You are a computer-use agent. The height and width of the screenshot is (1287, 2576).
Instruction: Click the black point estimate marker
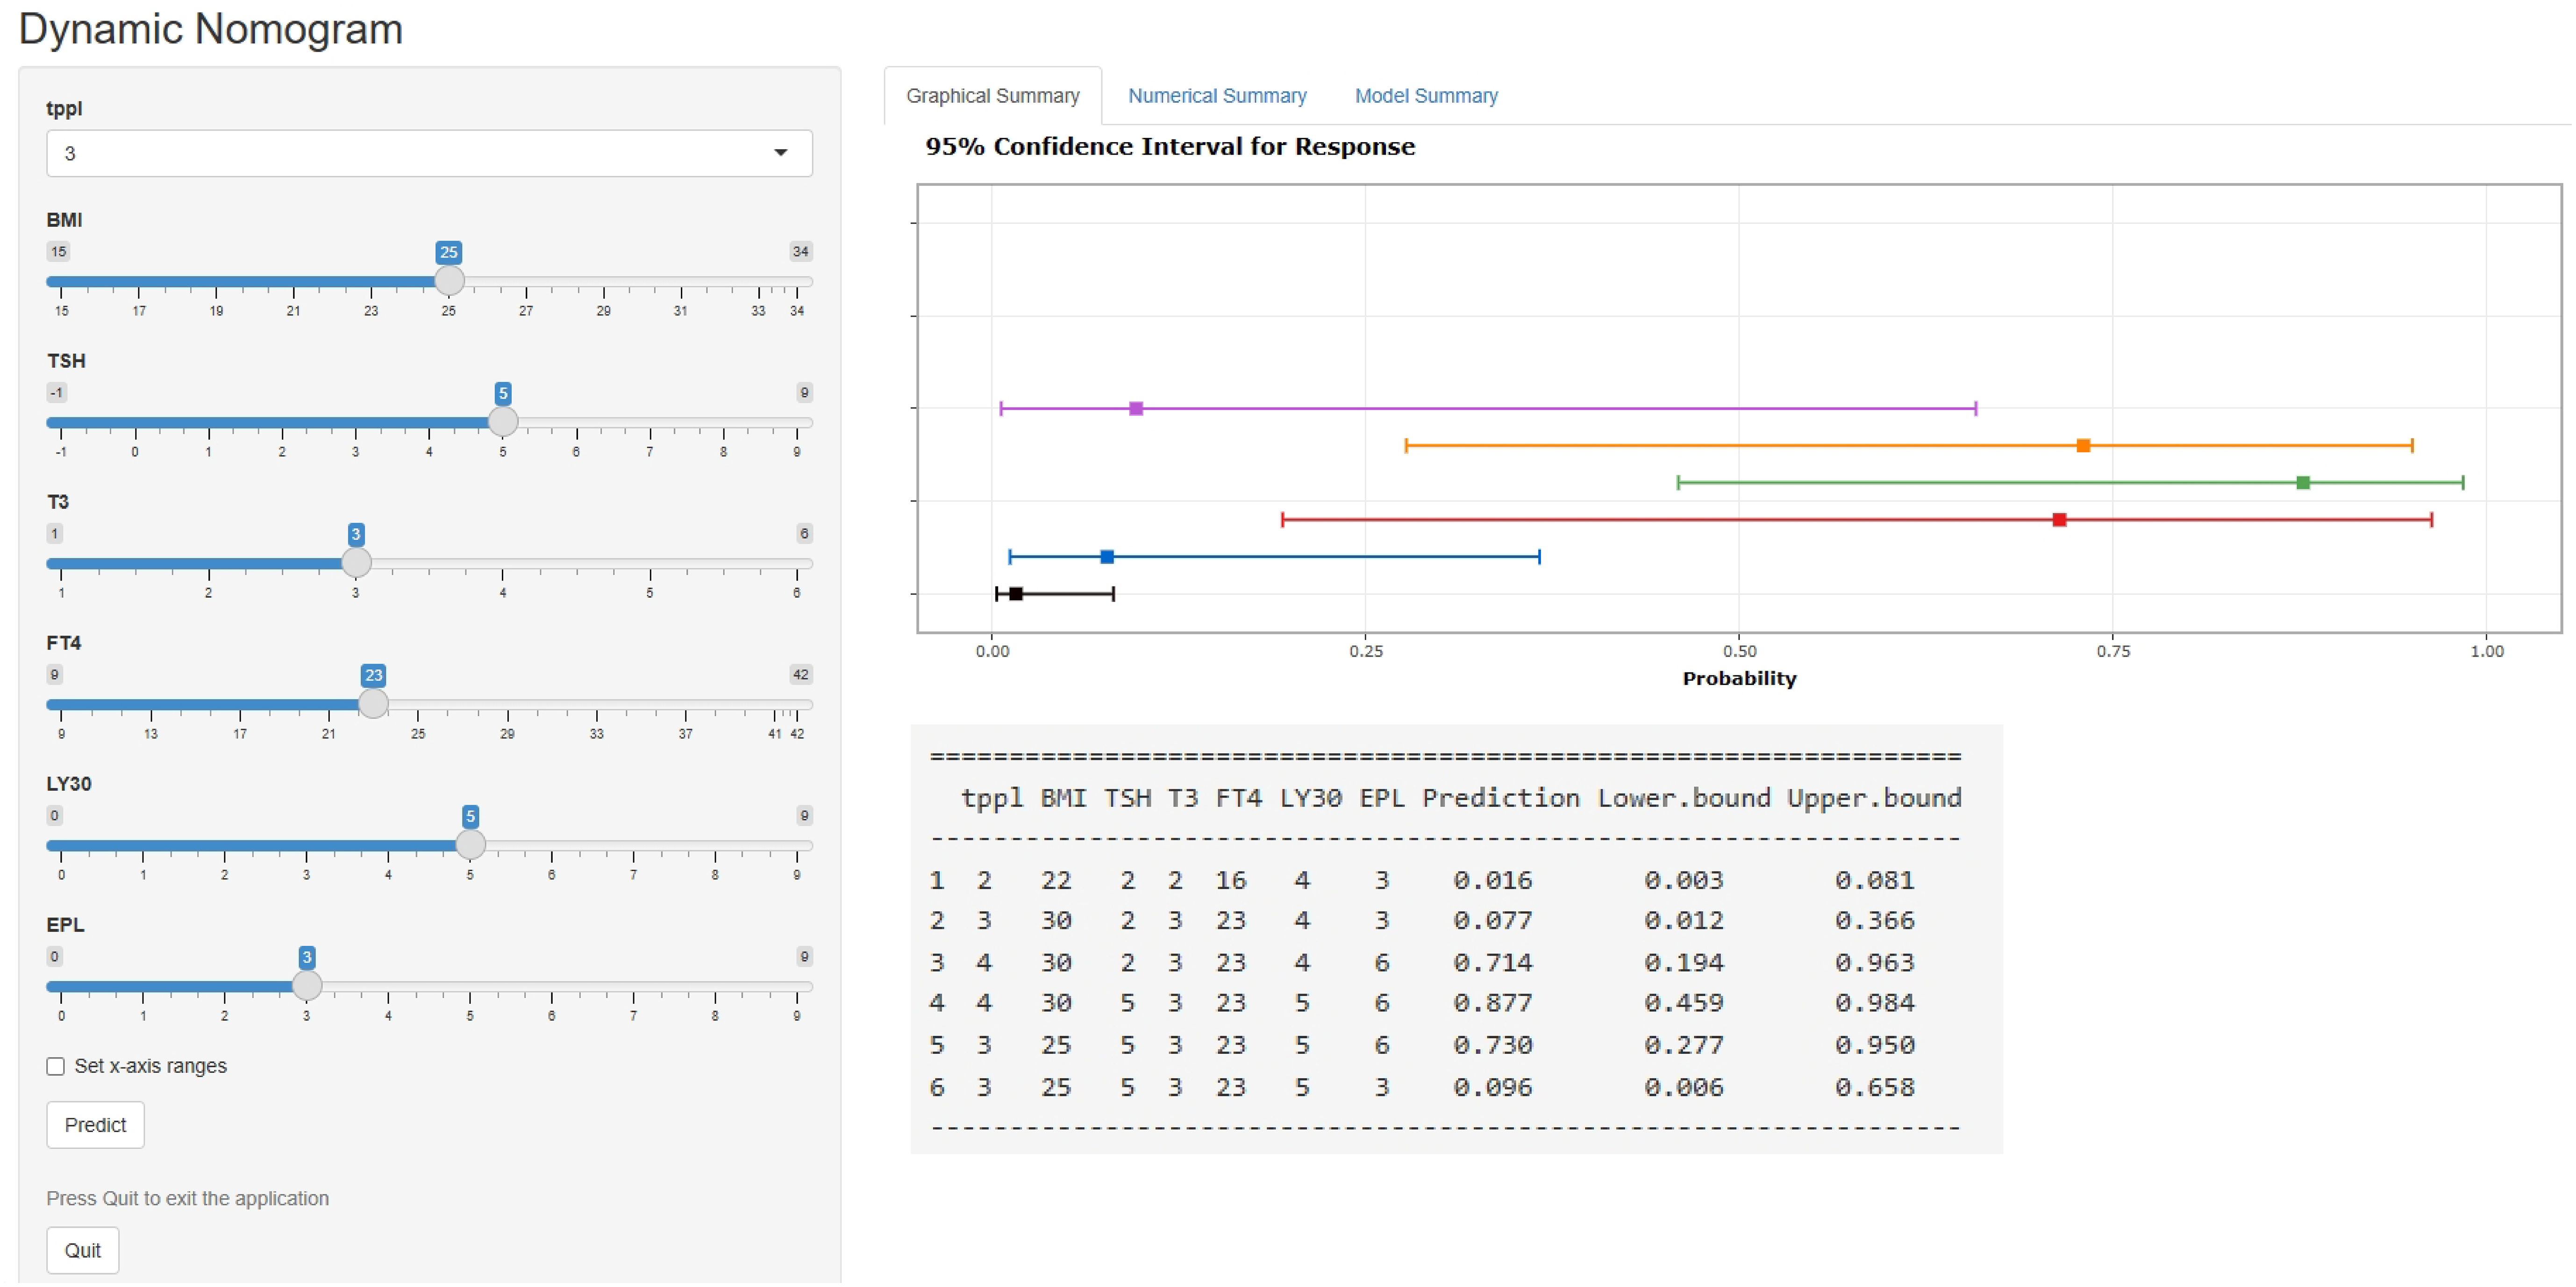pos(1016,593)
